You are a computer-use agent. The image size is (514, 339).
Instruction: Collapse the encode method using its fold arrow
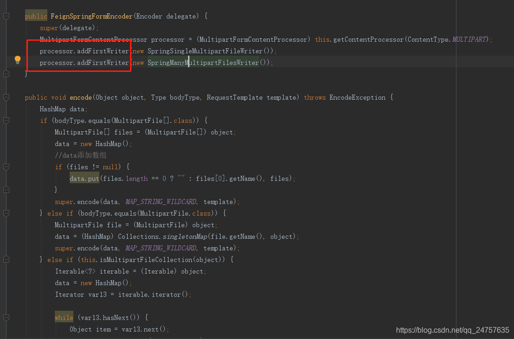pos(6,97)
